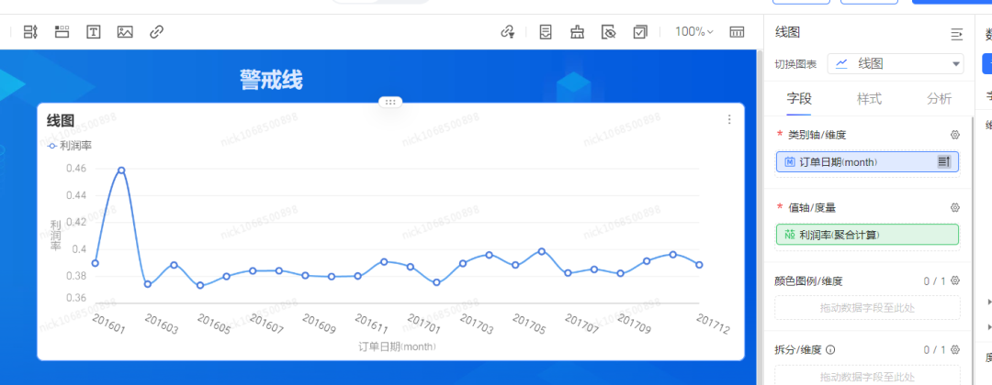Click the 订单日期(month) x-axis title
Screen dimensions: 992x385
398,346
